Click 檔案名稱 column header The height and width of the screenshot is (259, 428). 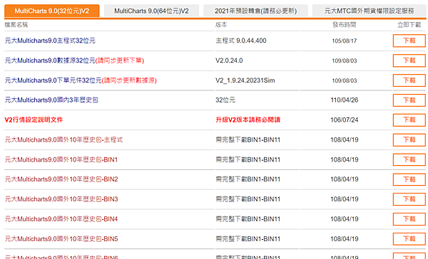coord(16,25)
